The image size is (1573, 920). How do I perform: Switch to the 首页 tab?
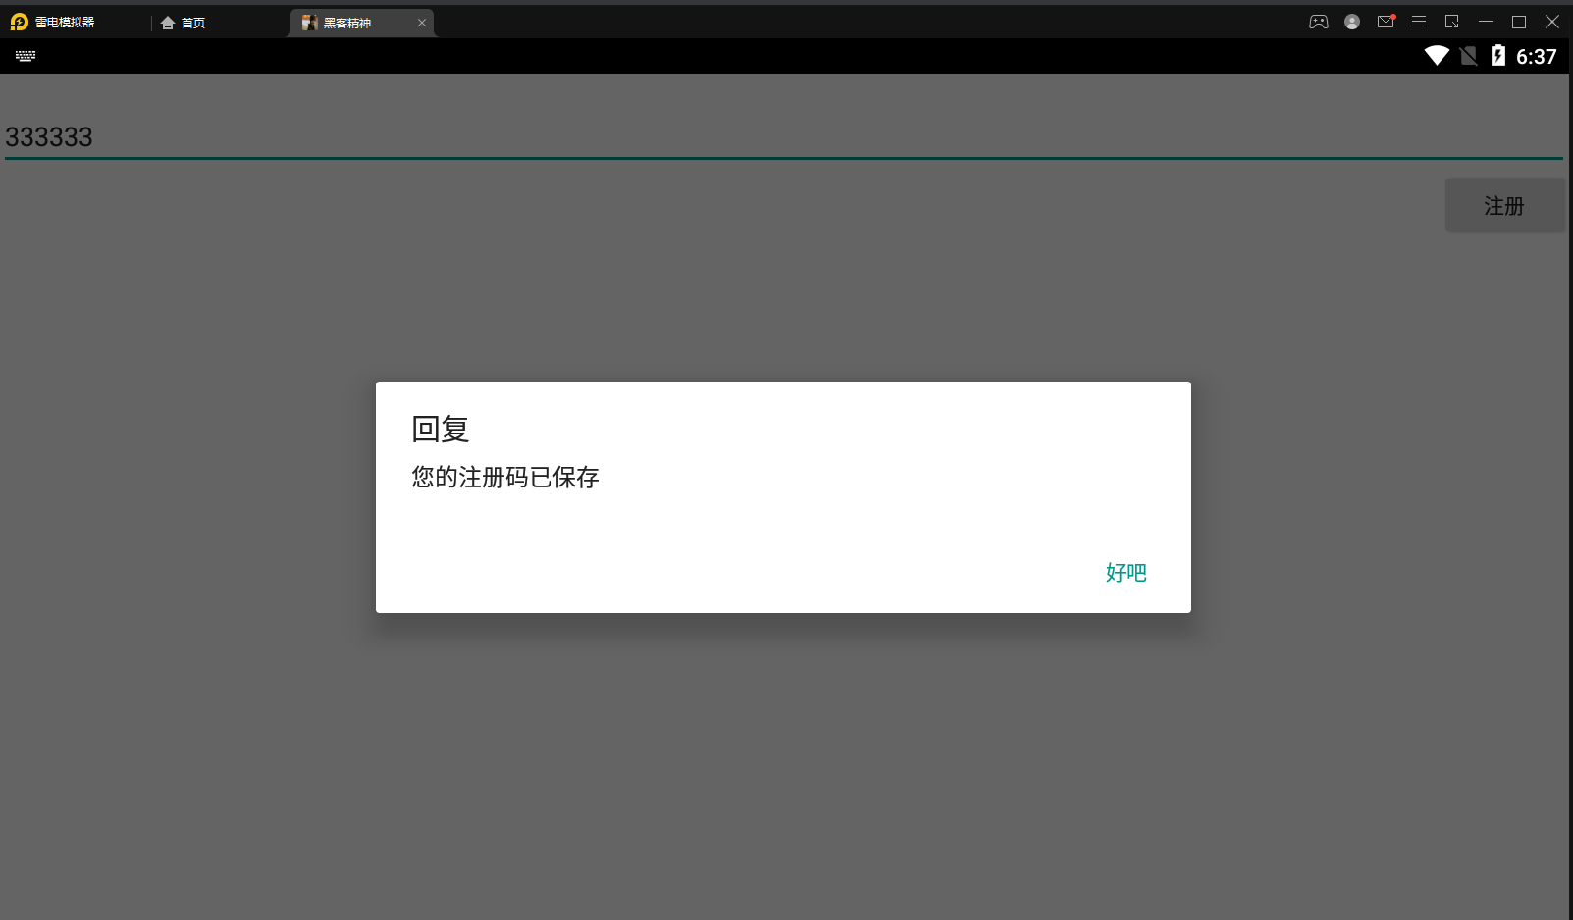[x=192, y=22]
